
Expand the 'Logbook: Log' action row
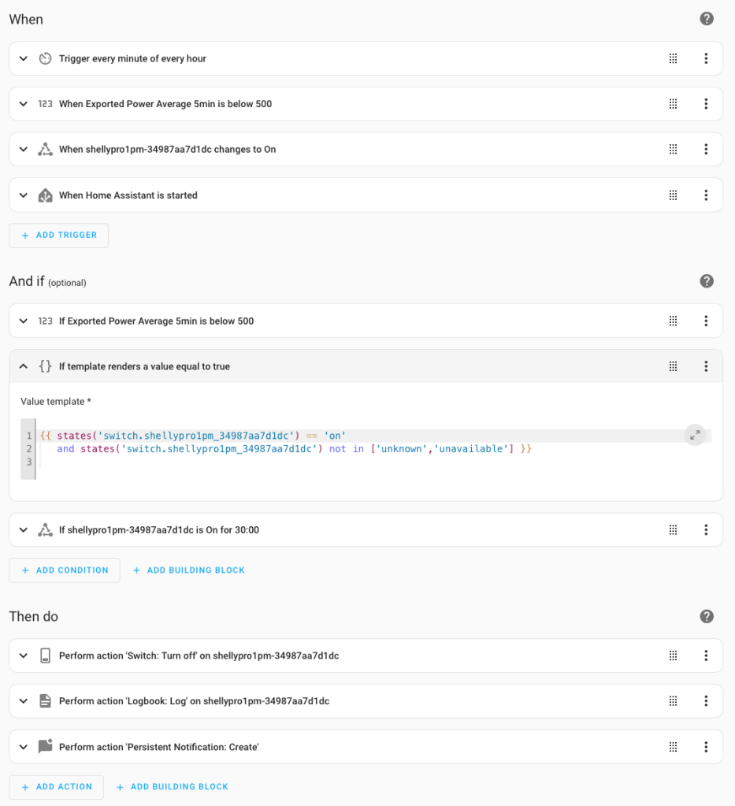pos(24,701)
